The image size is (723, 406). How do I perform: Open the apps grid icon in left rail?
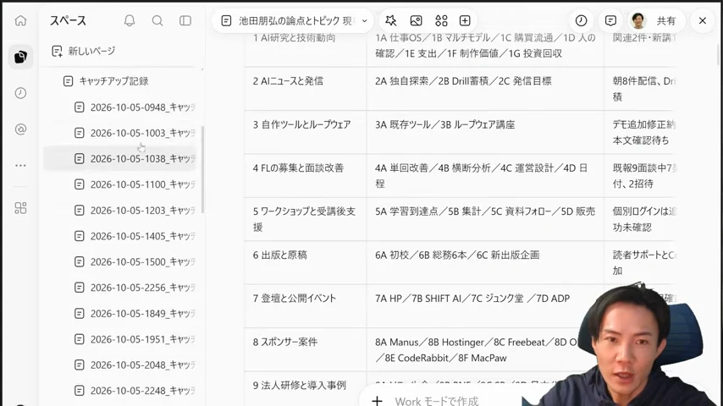pyautogui.click(x=20, y=208)
